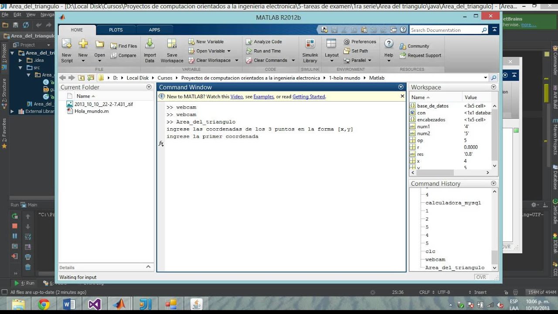This screenshot has height=314, width=558.
Task: Click the Save Workspace icon
Action: coord(172,44)
